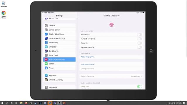Click the large pink fingerprint icon
The image size is (187, 105).
pos(111,25)
